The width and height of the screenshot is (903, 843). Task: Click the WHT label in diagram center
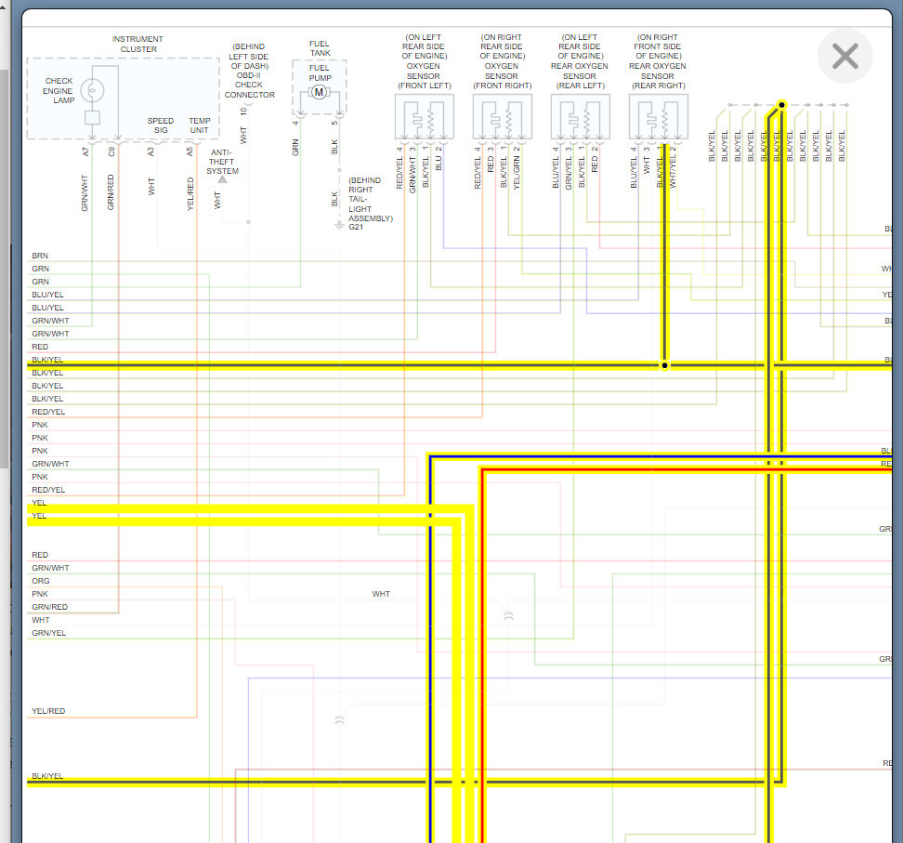(x=381, y=594)
